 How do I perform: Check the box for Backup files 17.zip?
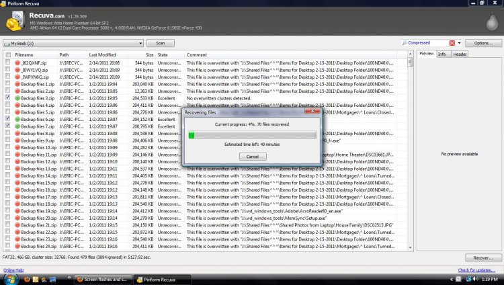pyautogui.click(x=7, y=196)
